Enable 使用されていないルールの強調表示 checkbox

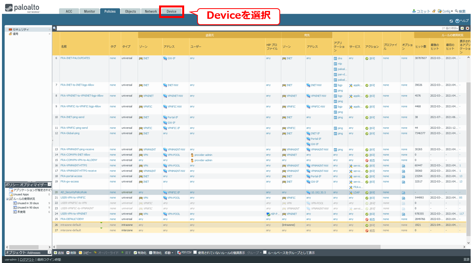(x=195, y=253)
